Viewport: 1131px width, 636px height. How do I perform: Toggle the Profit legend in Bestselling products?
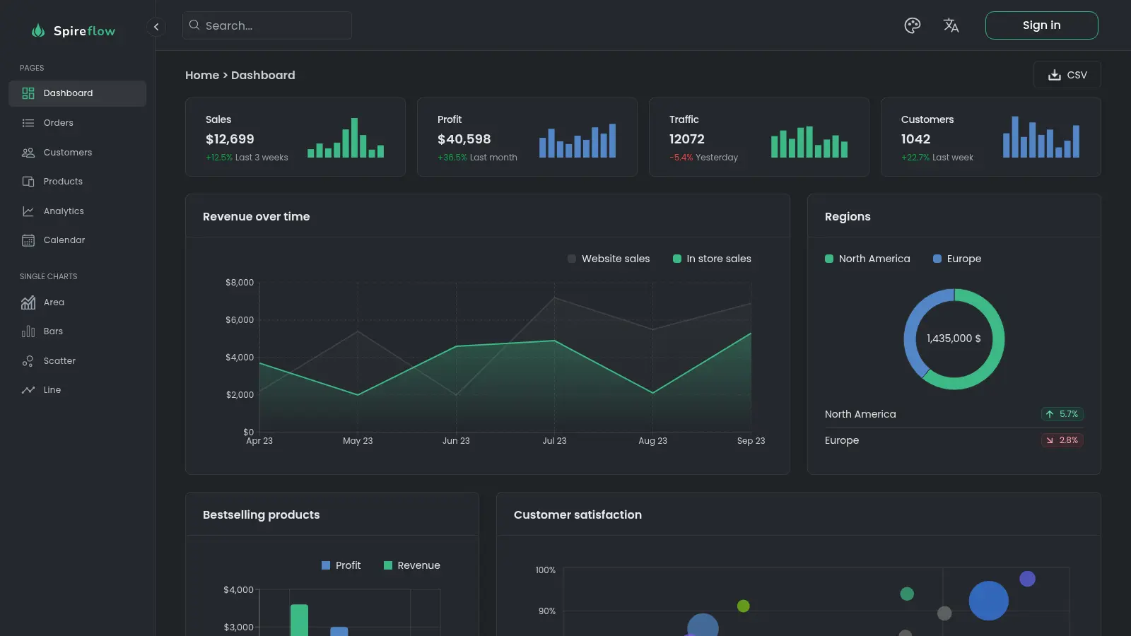341,565
